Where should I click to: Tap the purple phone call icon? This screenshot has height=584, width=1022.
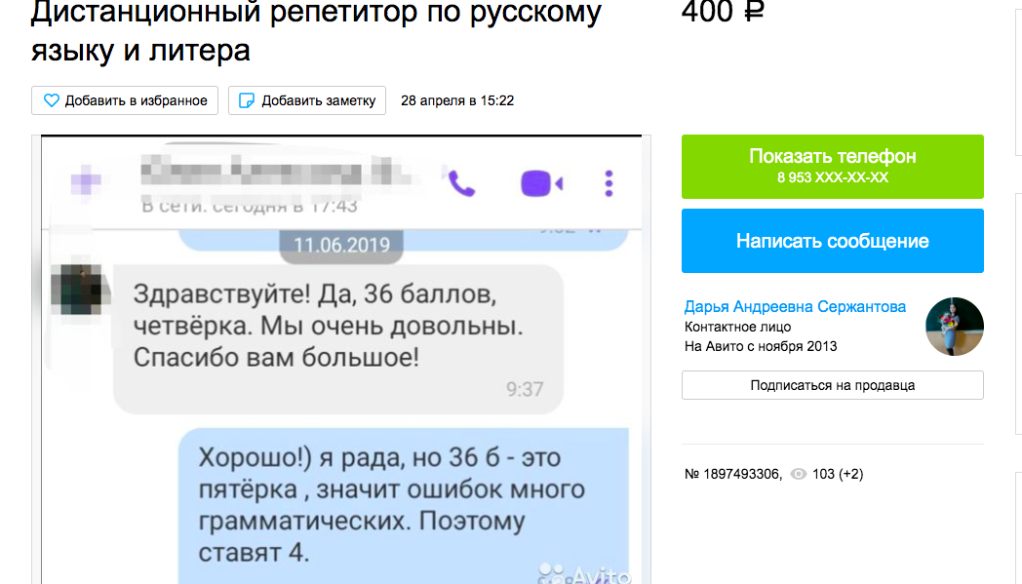(459, 183)
